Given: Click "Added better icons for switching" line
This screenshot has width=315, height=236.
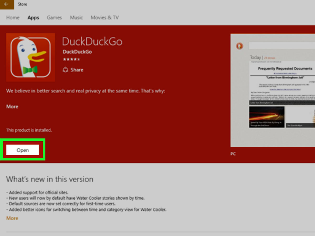Looking at the screenshot, I should tap(86, 210).
